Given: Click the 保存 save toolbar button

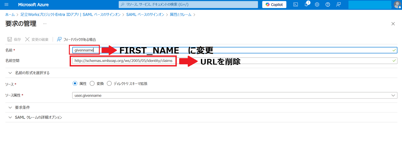Looking at the screenshot, I should tap(14, 39).
